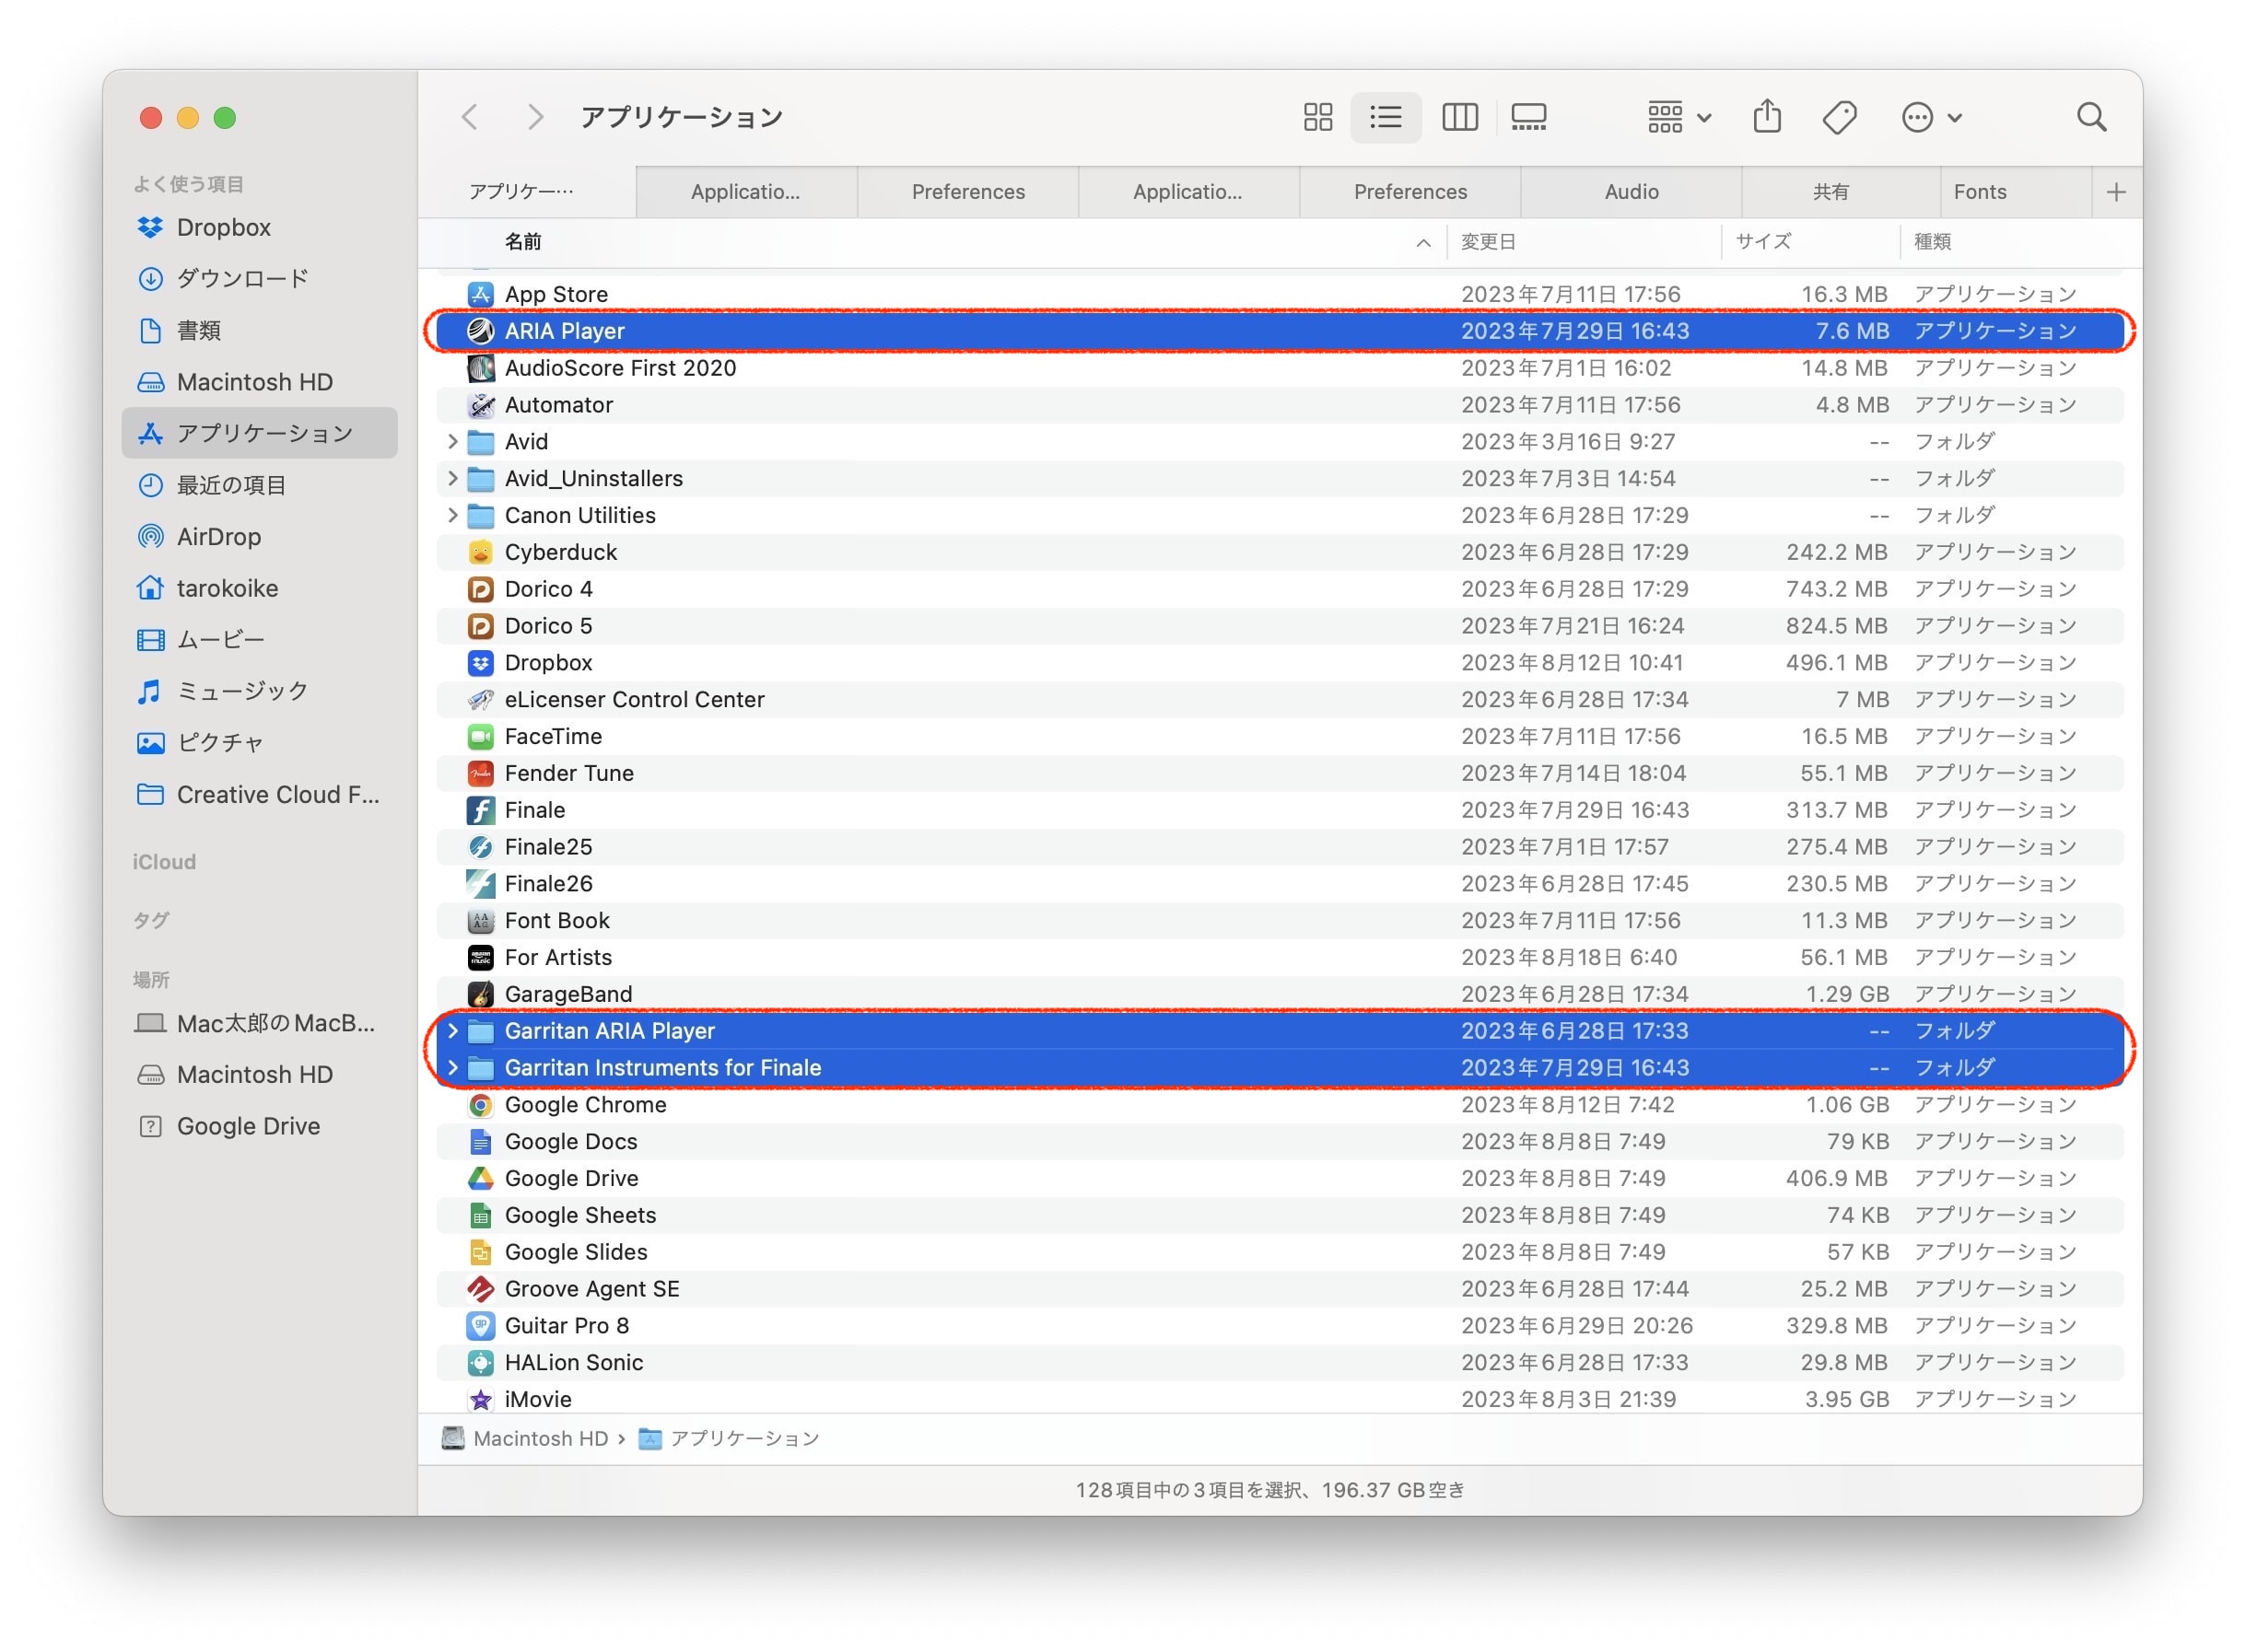Open ピクチャ in the sidebar
Image resolution: width=2246 pixels, height=1652 pixels.
pyautogui.click(x=259, y=743)
